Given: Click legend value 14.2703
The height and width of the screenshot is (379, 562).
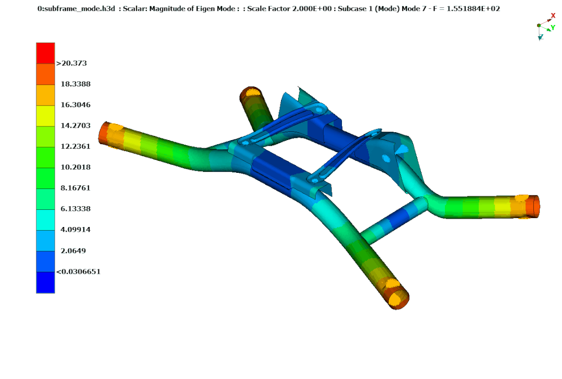Looking at the screenshot, I should (x=75, y=125).
